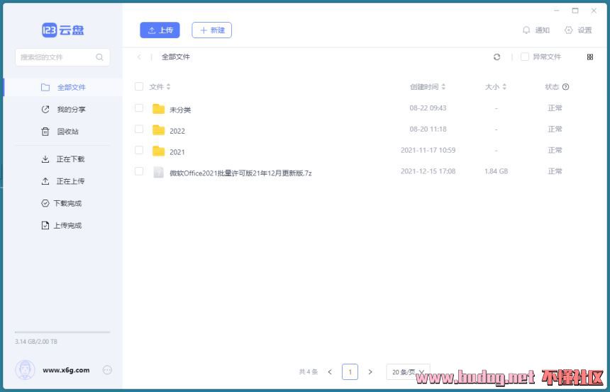Enable the 异常文件 checkbox

[524, 57]
